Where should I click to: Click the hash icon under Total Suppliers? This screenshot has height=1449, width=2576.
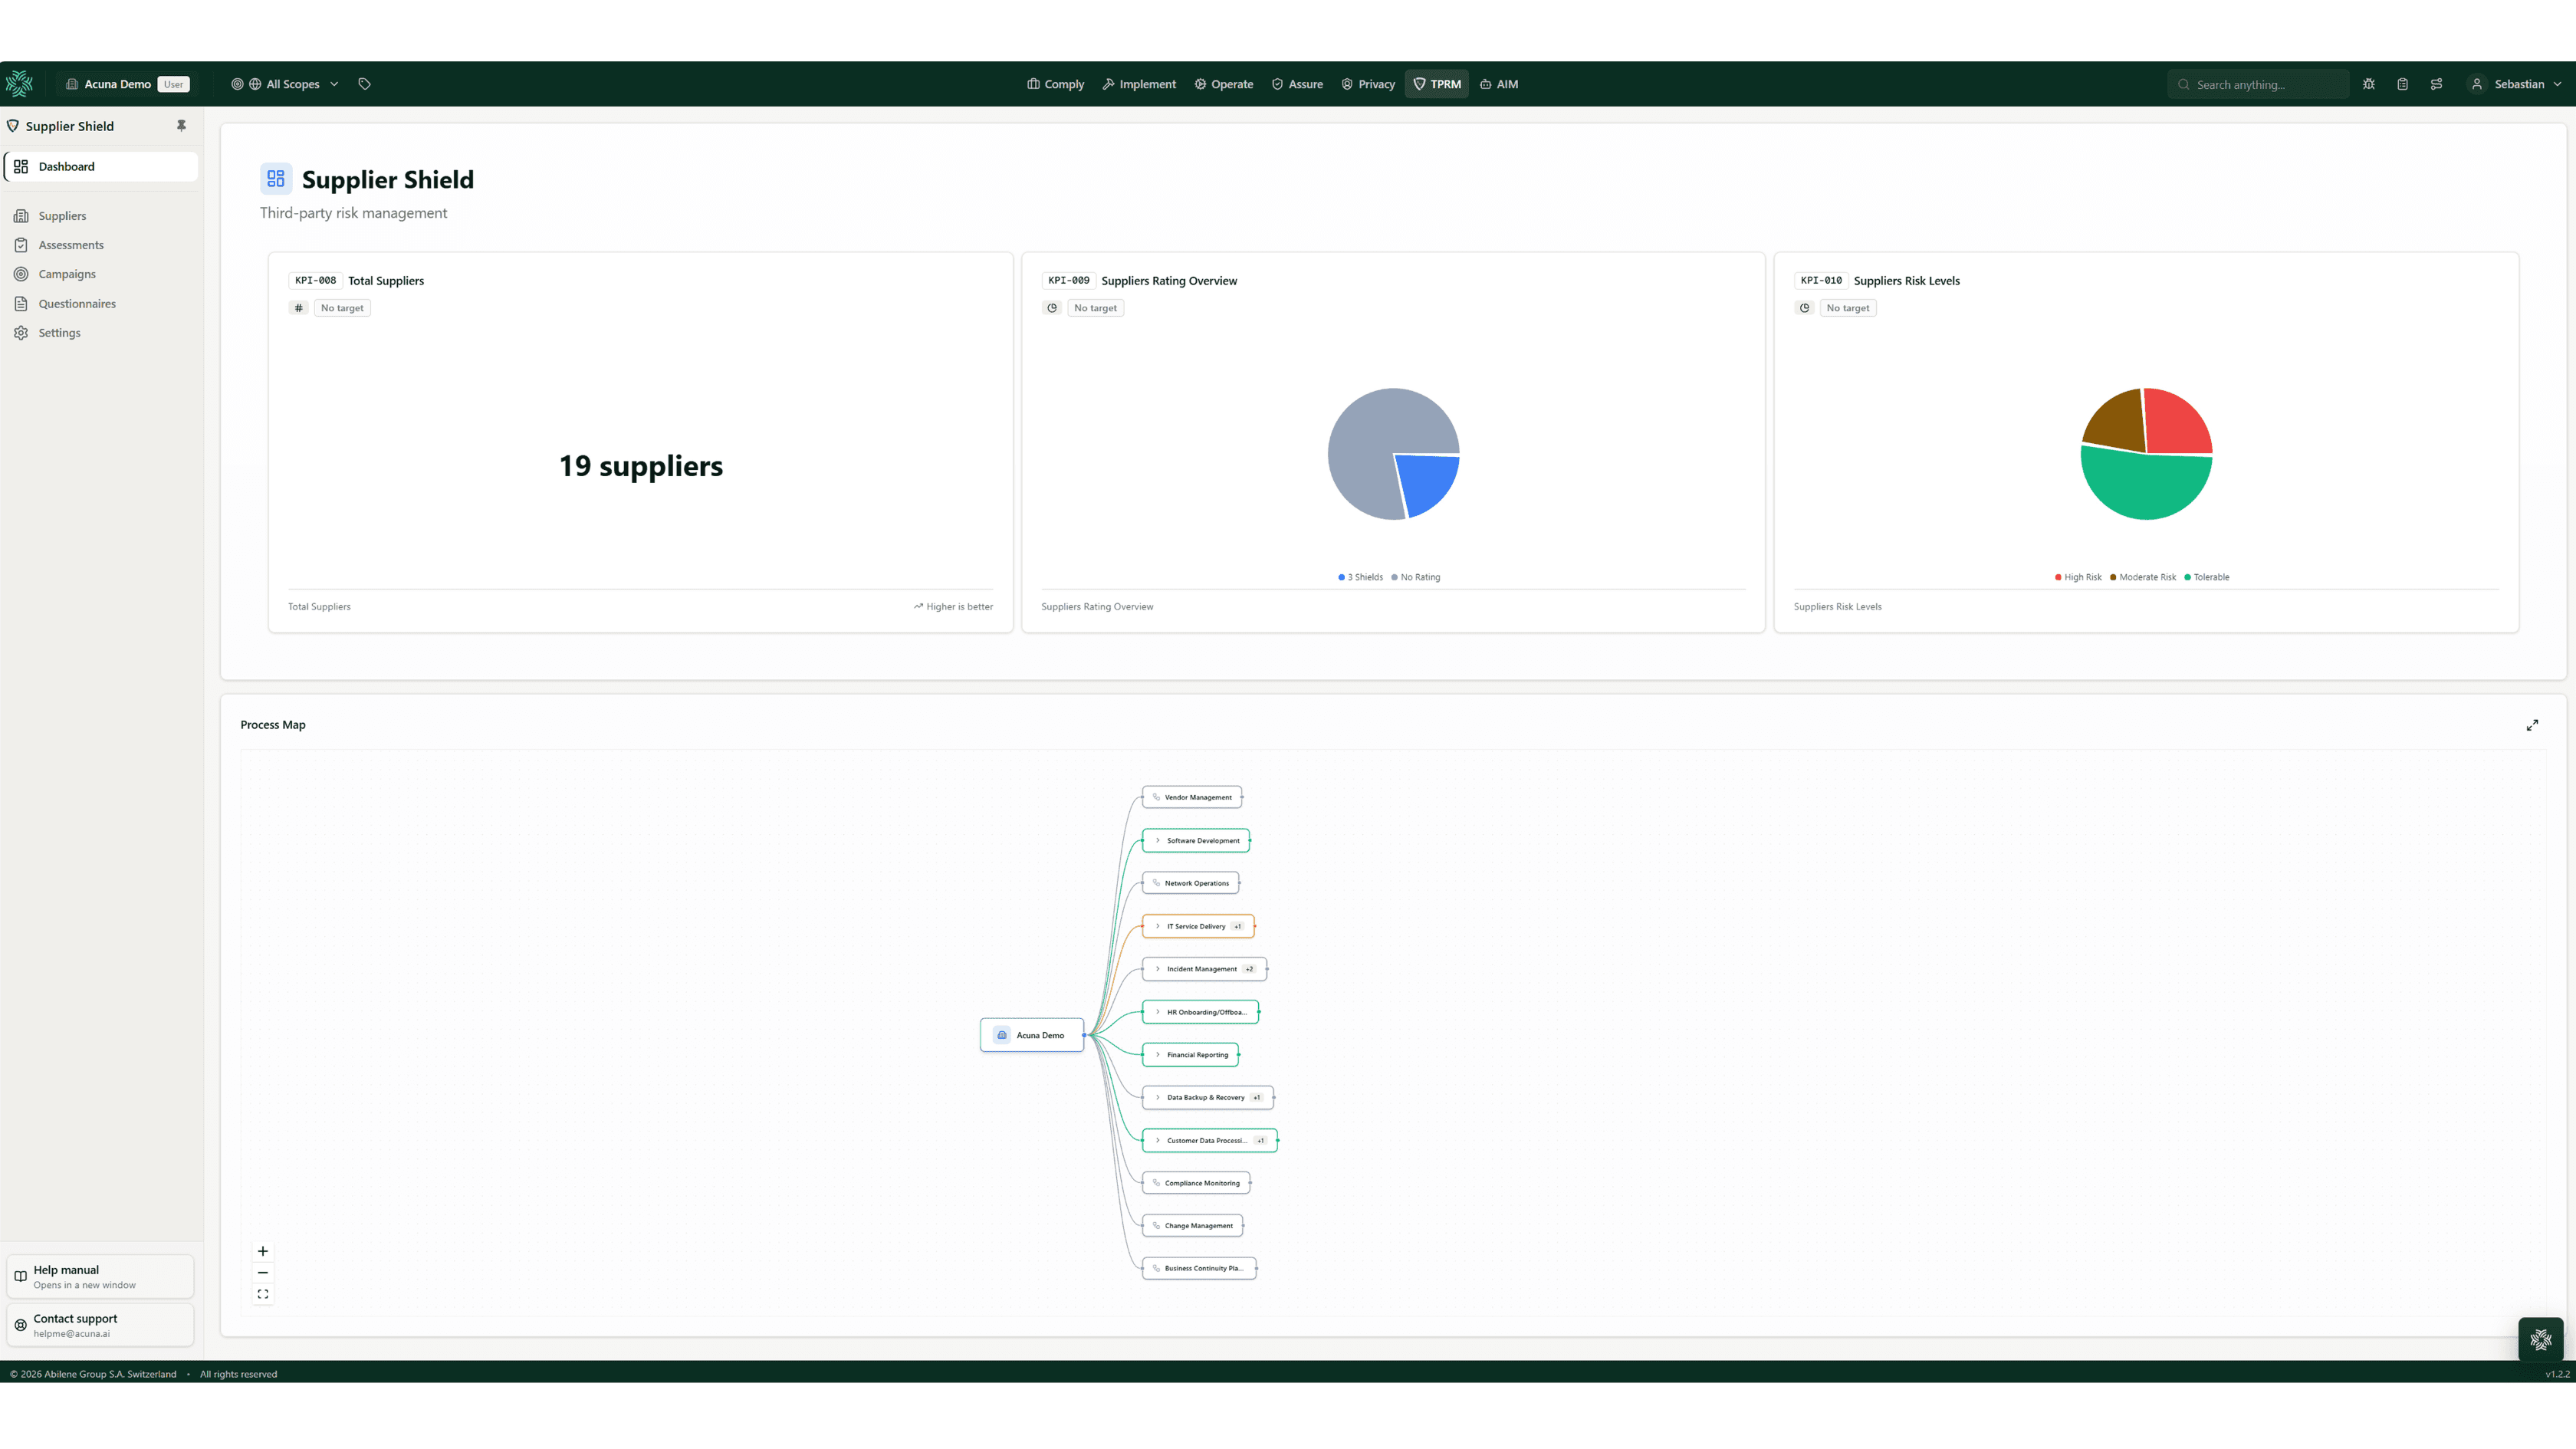[x=298, y=308]
